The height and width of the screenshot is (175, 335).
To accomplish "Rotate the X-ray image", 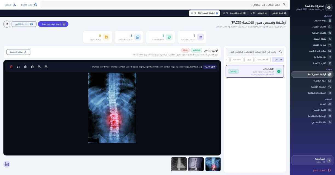I will 32,67.
